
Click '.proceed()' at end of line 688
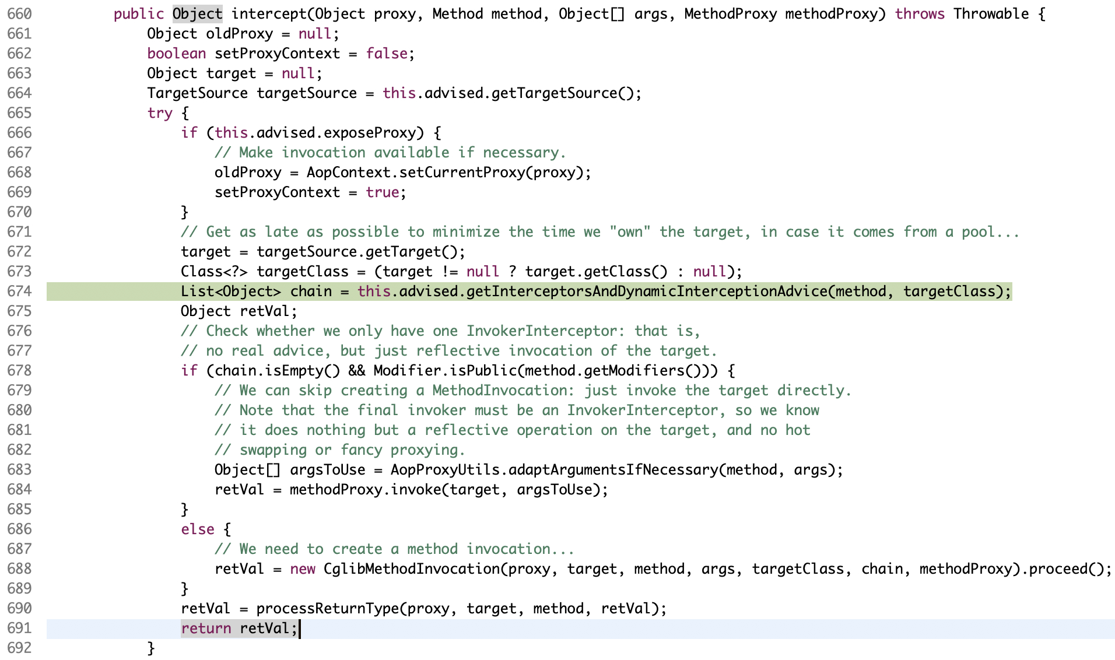click(1062, 569)
